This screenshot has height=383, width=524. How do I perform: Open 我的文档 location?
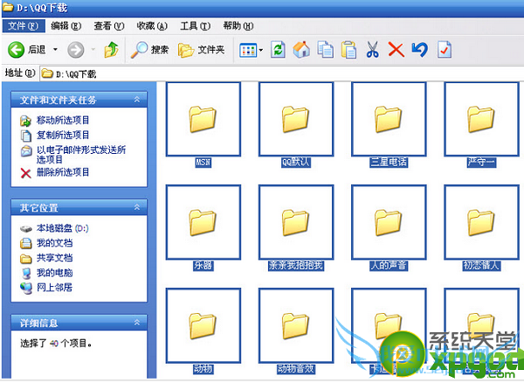tap(54, 243)
